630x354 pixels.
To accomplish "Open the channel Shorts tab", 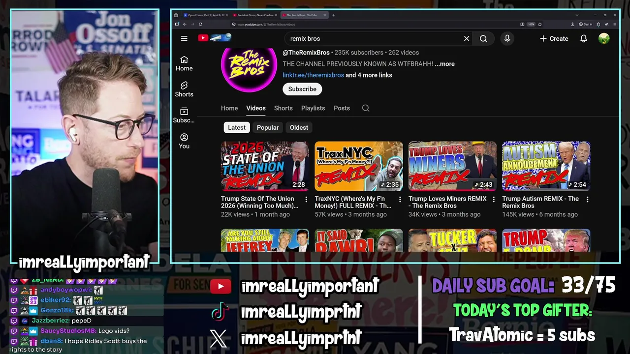I will tap(283, 108).
